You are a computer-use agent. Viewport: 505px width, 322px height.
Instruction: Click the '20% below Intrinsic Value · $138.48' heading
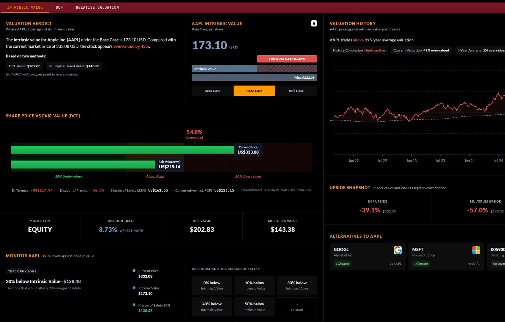(x=43, y=281)
